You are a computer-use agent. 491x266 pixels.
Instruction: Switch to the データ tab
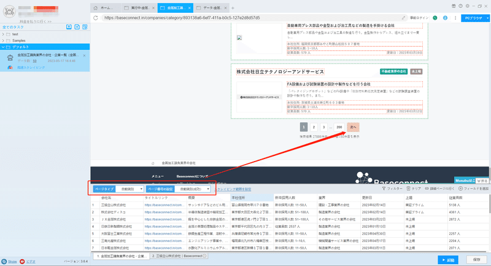coord(212,8)
